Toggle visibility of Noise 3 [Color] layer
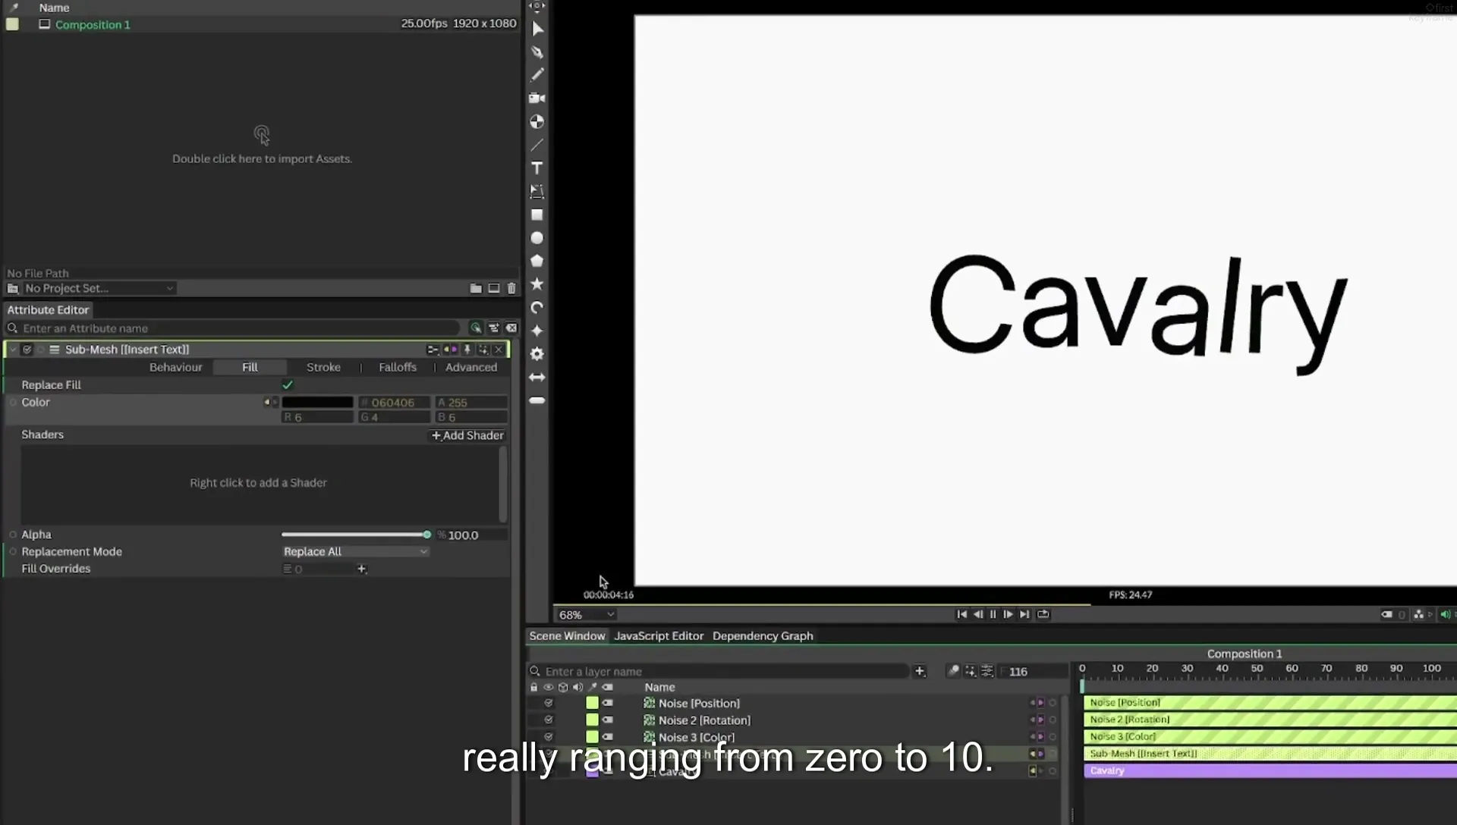The height and width of the screenshot is (825, 1457). (549, 737)
